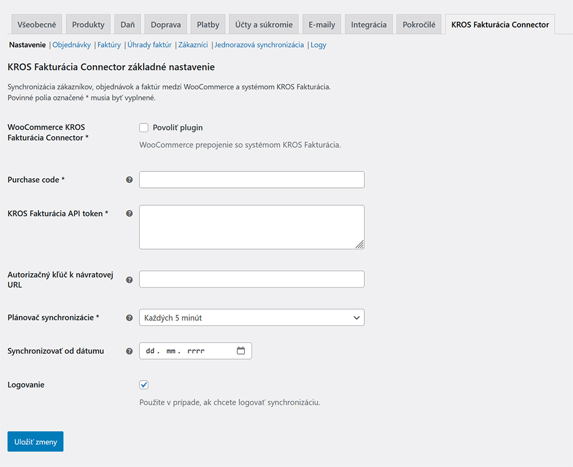The image size is (573, 467).
Task: Show help for Plánovač synchronizácie
Action: click(129, 318)
